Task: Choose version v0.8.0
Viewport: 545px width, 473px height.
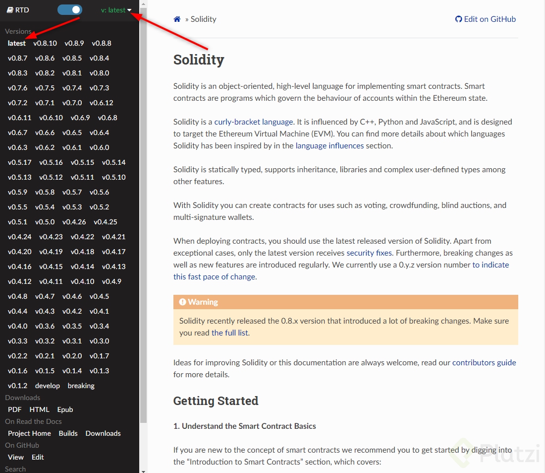Action: coord(99,73)
